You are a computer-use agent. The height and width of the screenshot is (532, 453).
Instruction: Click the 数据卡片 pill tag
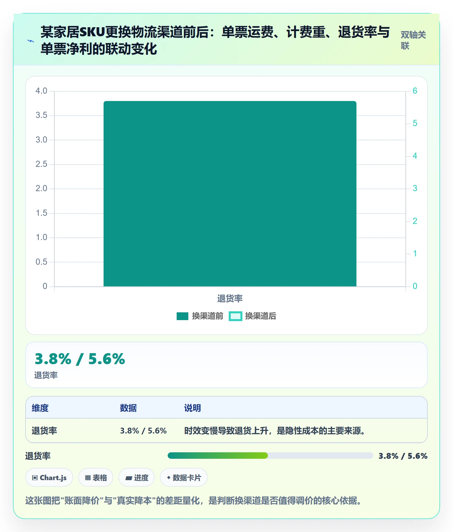click(184, 477)
